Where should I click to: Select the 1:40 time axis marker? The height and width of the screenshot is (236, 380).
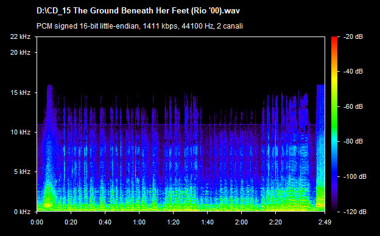click(x=208, y=222)
